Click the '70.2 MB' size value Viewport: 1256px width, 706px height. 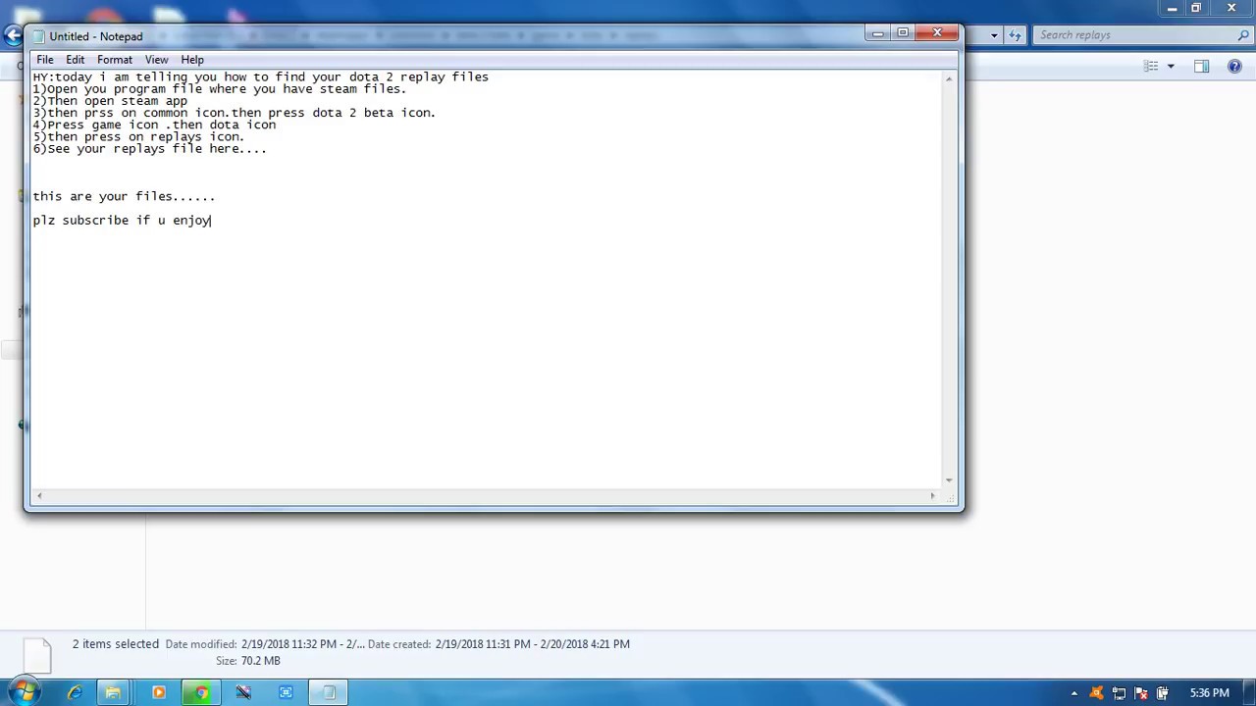click(x=261, y=661)
